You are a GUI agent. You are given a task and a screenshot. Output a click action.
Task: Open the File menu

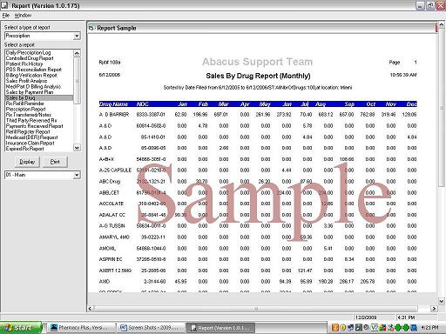(6, 16)
